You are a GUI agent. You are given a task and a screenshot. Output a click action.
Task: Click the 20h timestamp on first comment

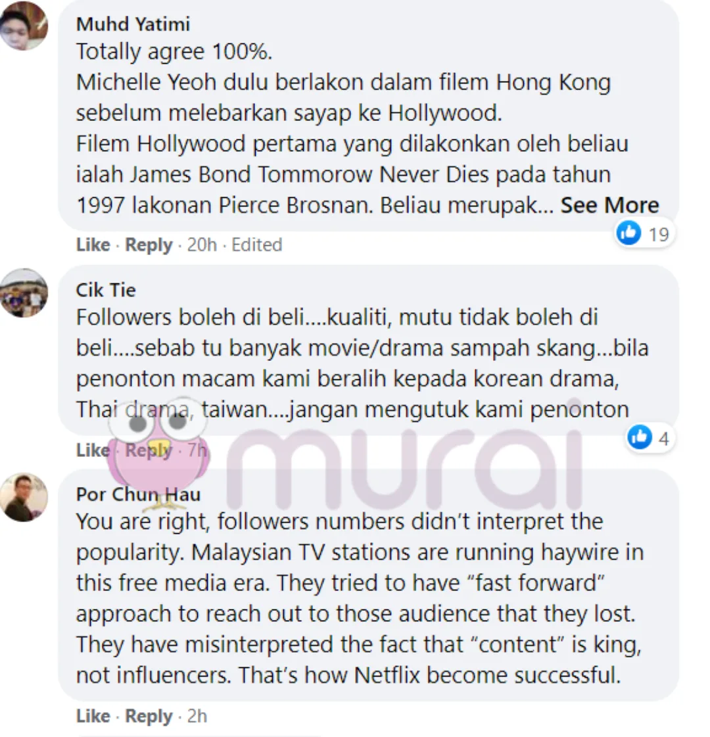(202, 245)
